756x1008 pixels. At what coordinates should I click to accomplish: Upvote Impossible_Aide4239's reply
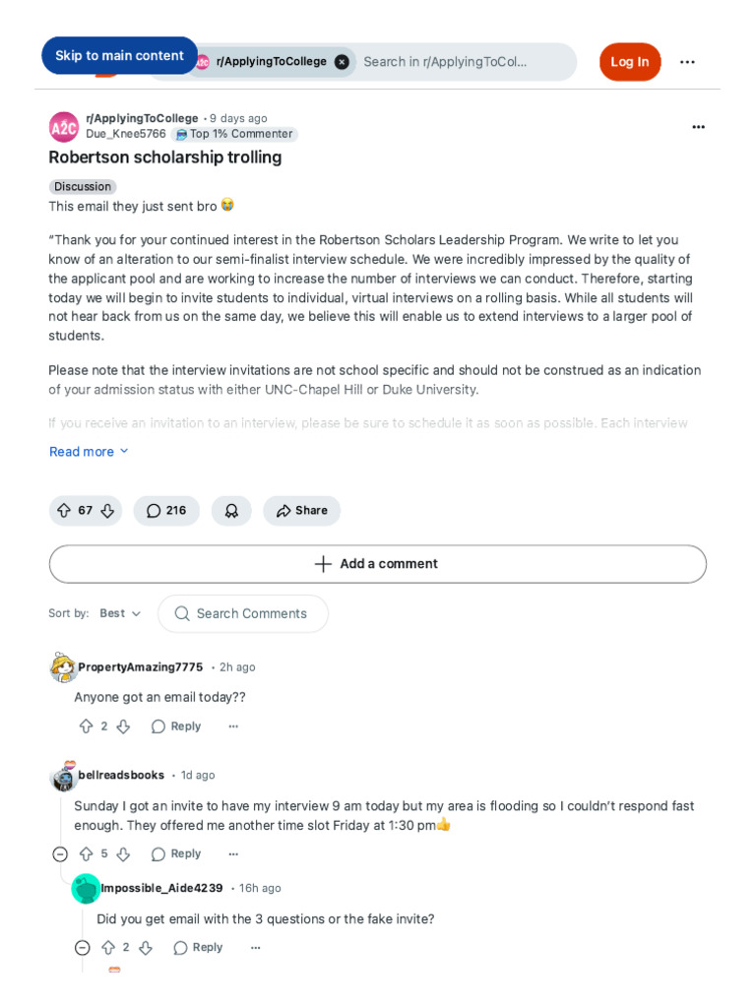(108, 948)
